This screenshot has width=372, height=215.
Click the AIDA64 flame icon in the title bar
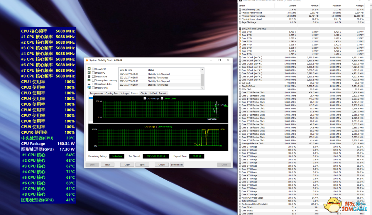(x=87, y=60)
